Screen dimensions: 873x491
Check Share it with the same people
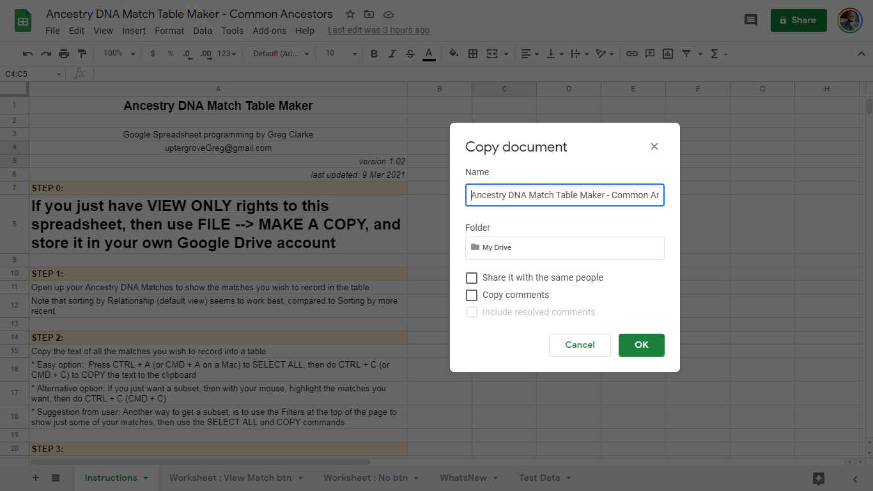point(472,277)
